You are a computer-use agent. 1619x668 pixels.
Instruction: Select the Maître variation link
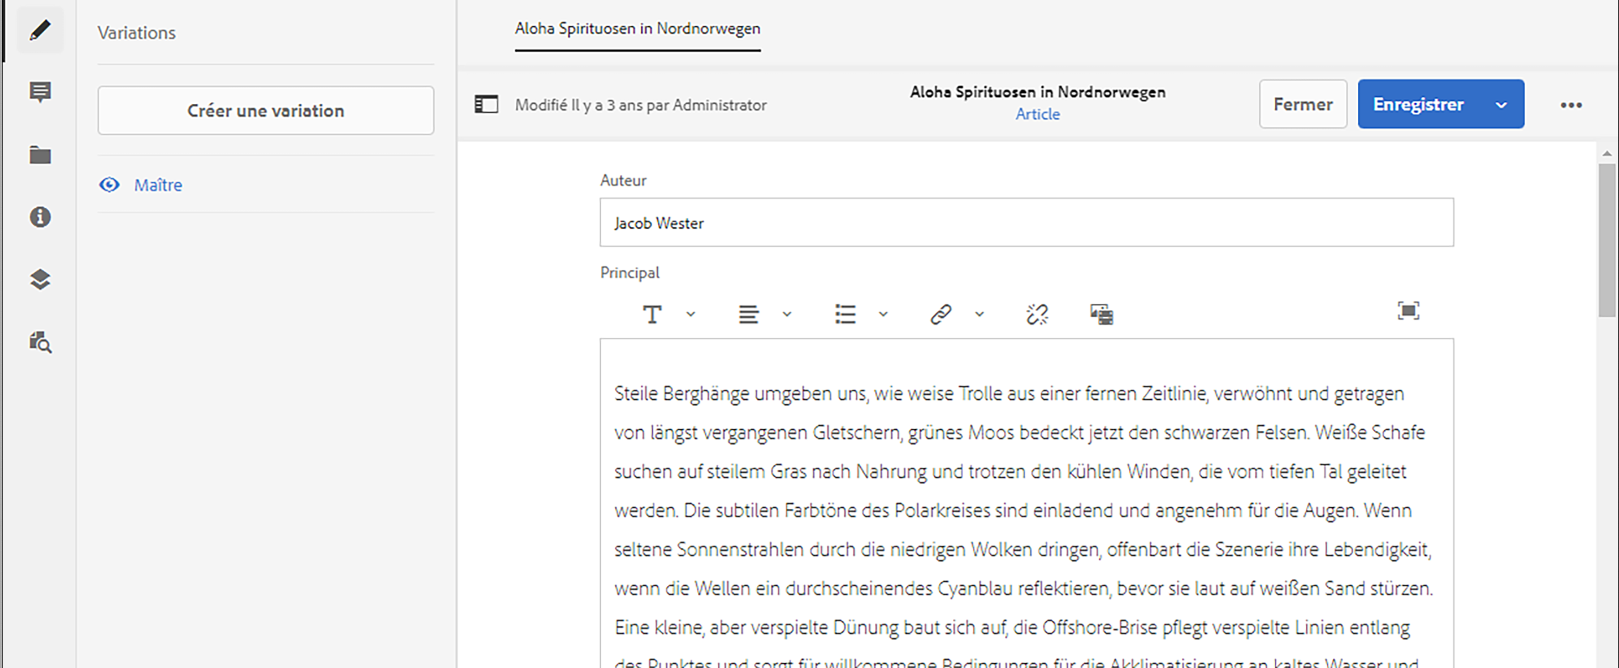[x=158, y=185]
